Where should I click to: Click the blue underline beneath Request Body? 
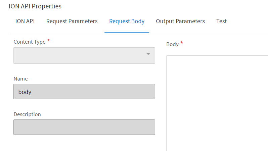click(x=127, y=32)
